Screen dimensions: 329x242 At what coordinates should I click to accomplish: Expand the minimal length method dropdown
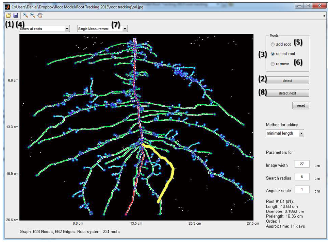coord(285,133)
